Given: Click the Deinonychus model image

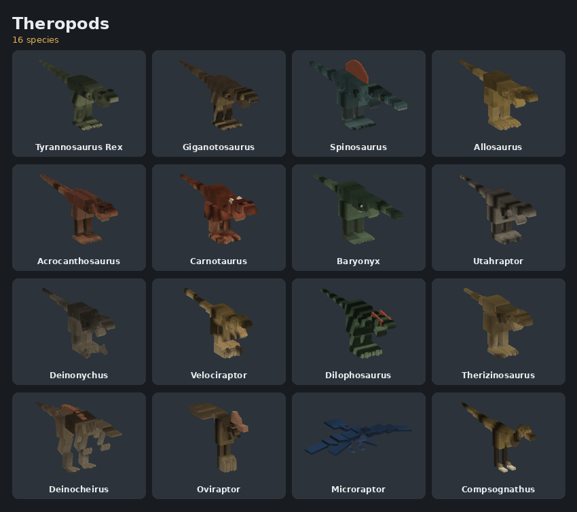Looking at the screenshot, I should [x=79, y=323].
